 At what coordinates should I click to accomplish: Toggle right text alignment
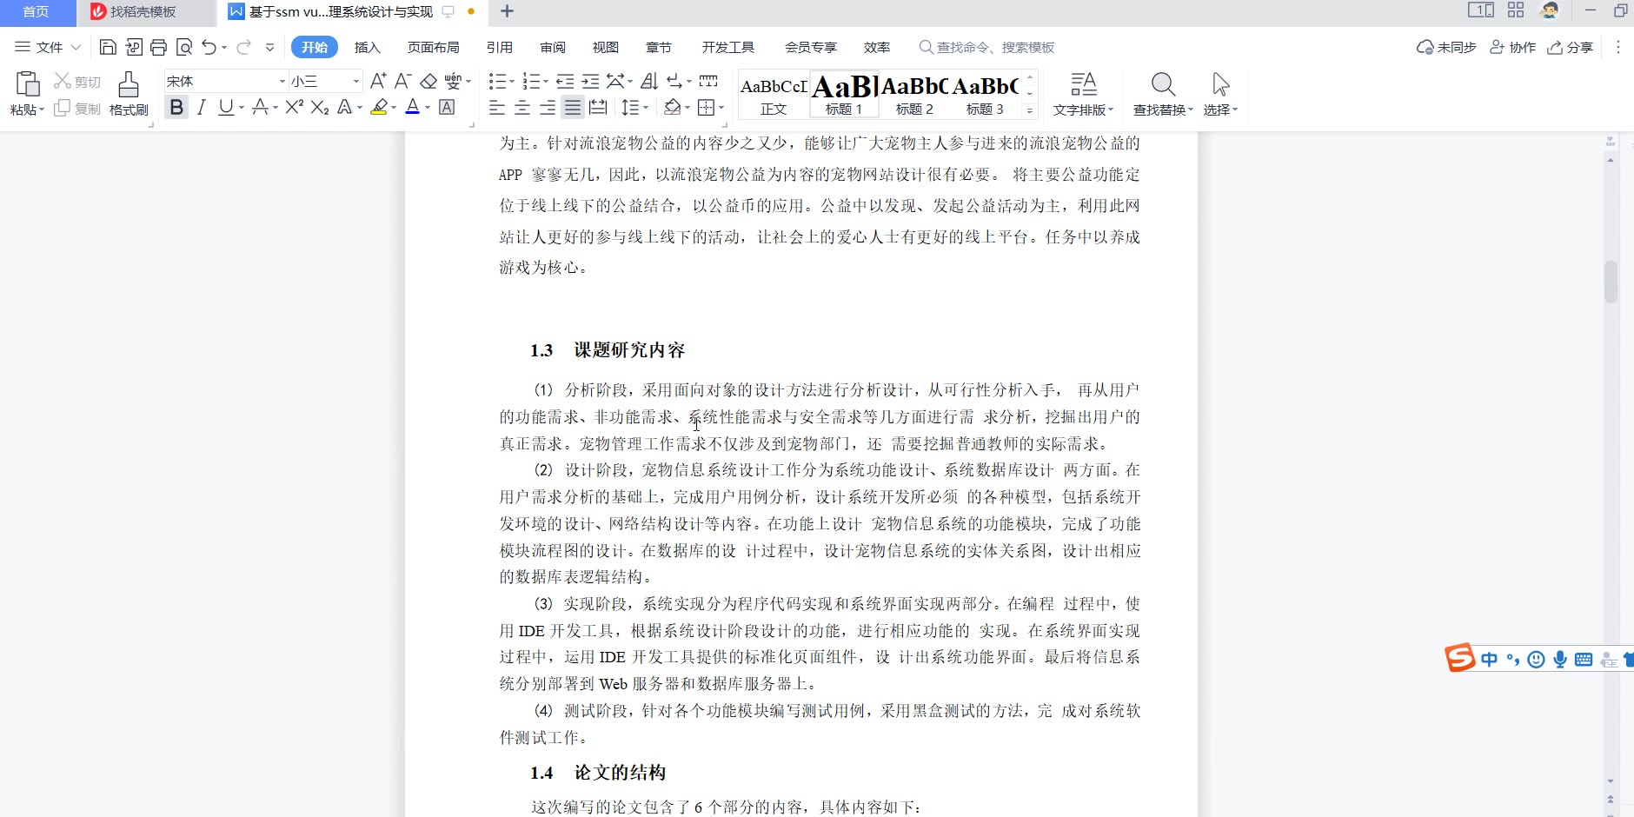tap(548, 107)
